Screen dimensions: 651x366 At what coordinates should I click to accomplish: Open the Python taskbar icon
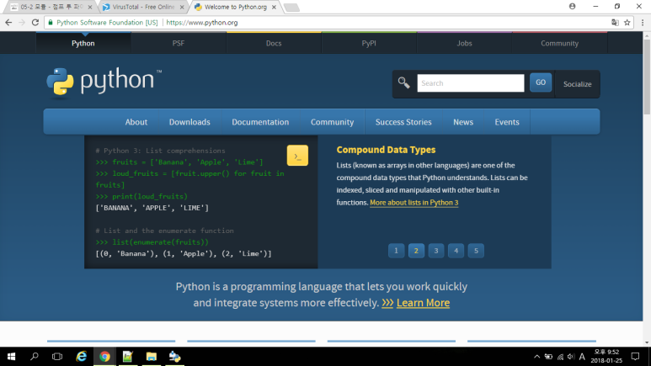175,357
